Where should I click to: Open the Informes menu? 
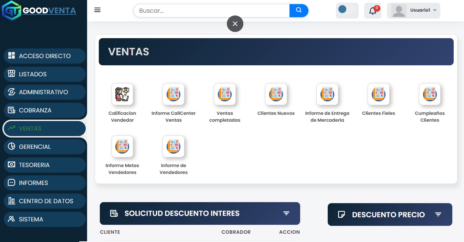pos(45,183)
